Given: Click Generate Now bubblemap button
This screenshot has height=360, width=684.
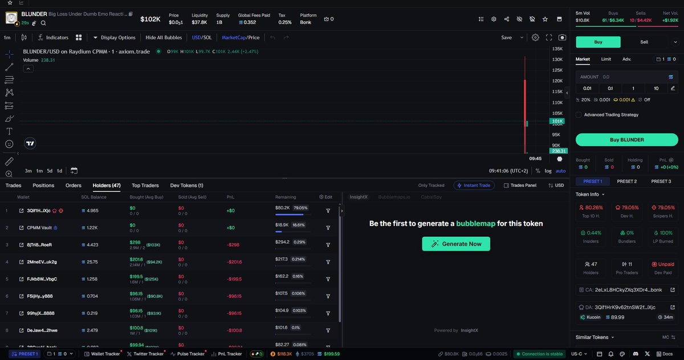Looking at the screenshot, I should [456, 244].
